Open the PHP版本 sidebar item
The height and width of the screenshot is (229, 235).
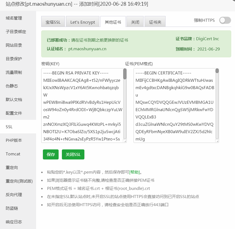click(x=14, y=140)
